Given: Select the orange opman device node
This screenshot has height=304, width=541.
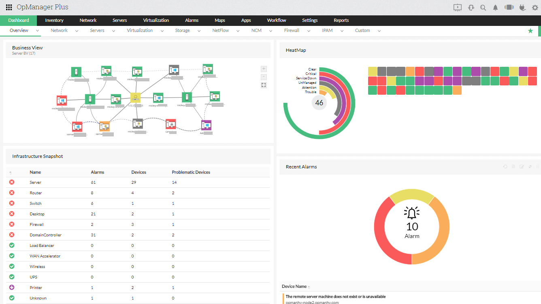Looking at the screenshot, I should pyautogui.click(x=104, y=126).
